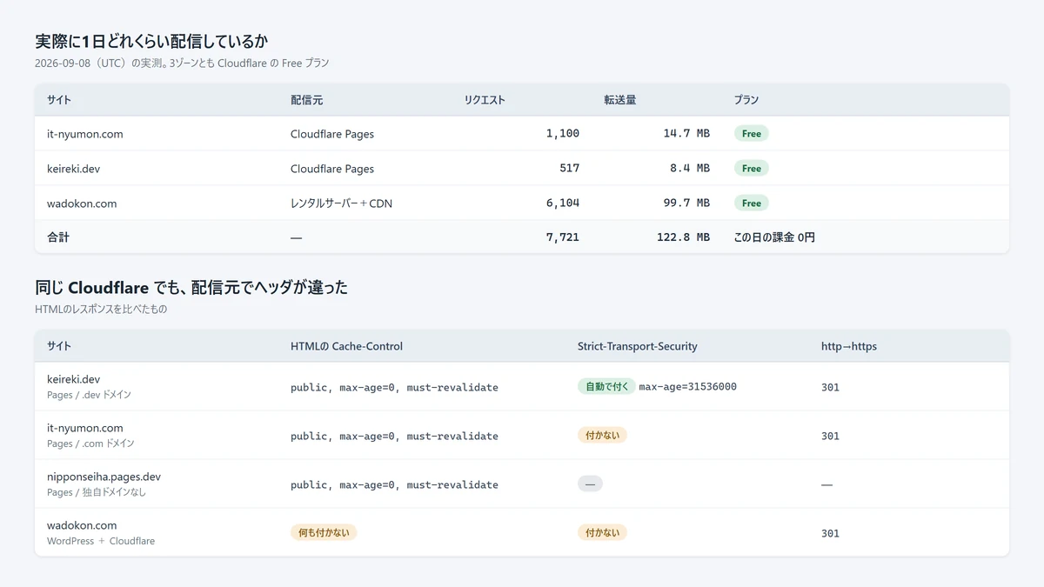Click the transfer value 14.7 MB

point(686,134)
